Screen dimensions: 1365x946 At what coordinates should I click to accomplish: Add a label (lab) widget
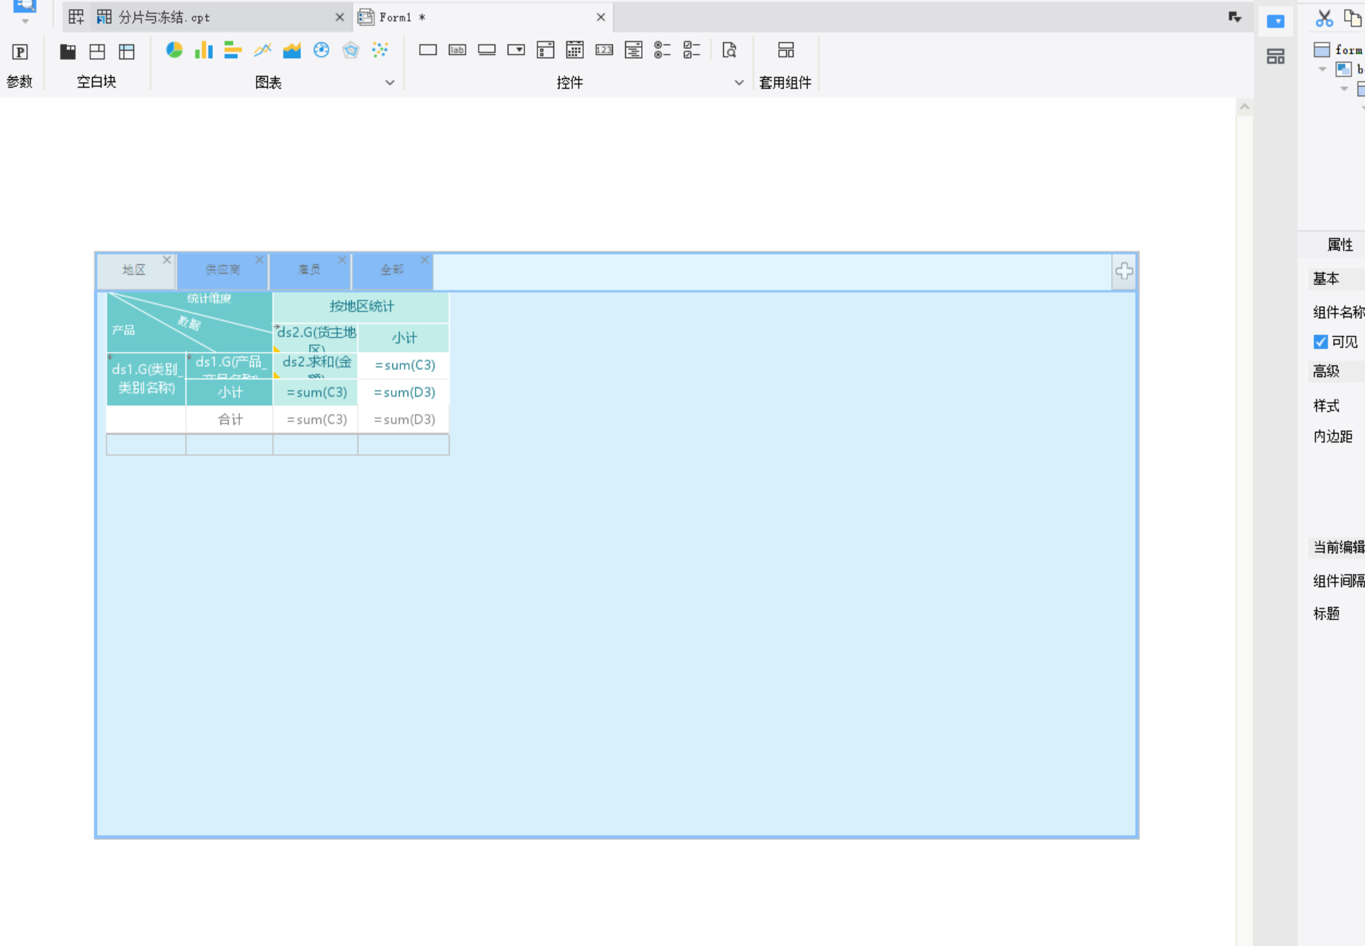[458, 50]
